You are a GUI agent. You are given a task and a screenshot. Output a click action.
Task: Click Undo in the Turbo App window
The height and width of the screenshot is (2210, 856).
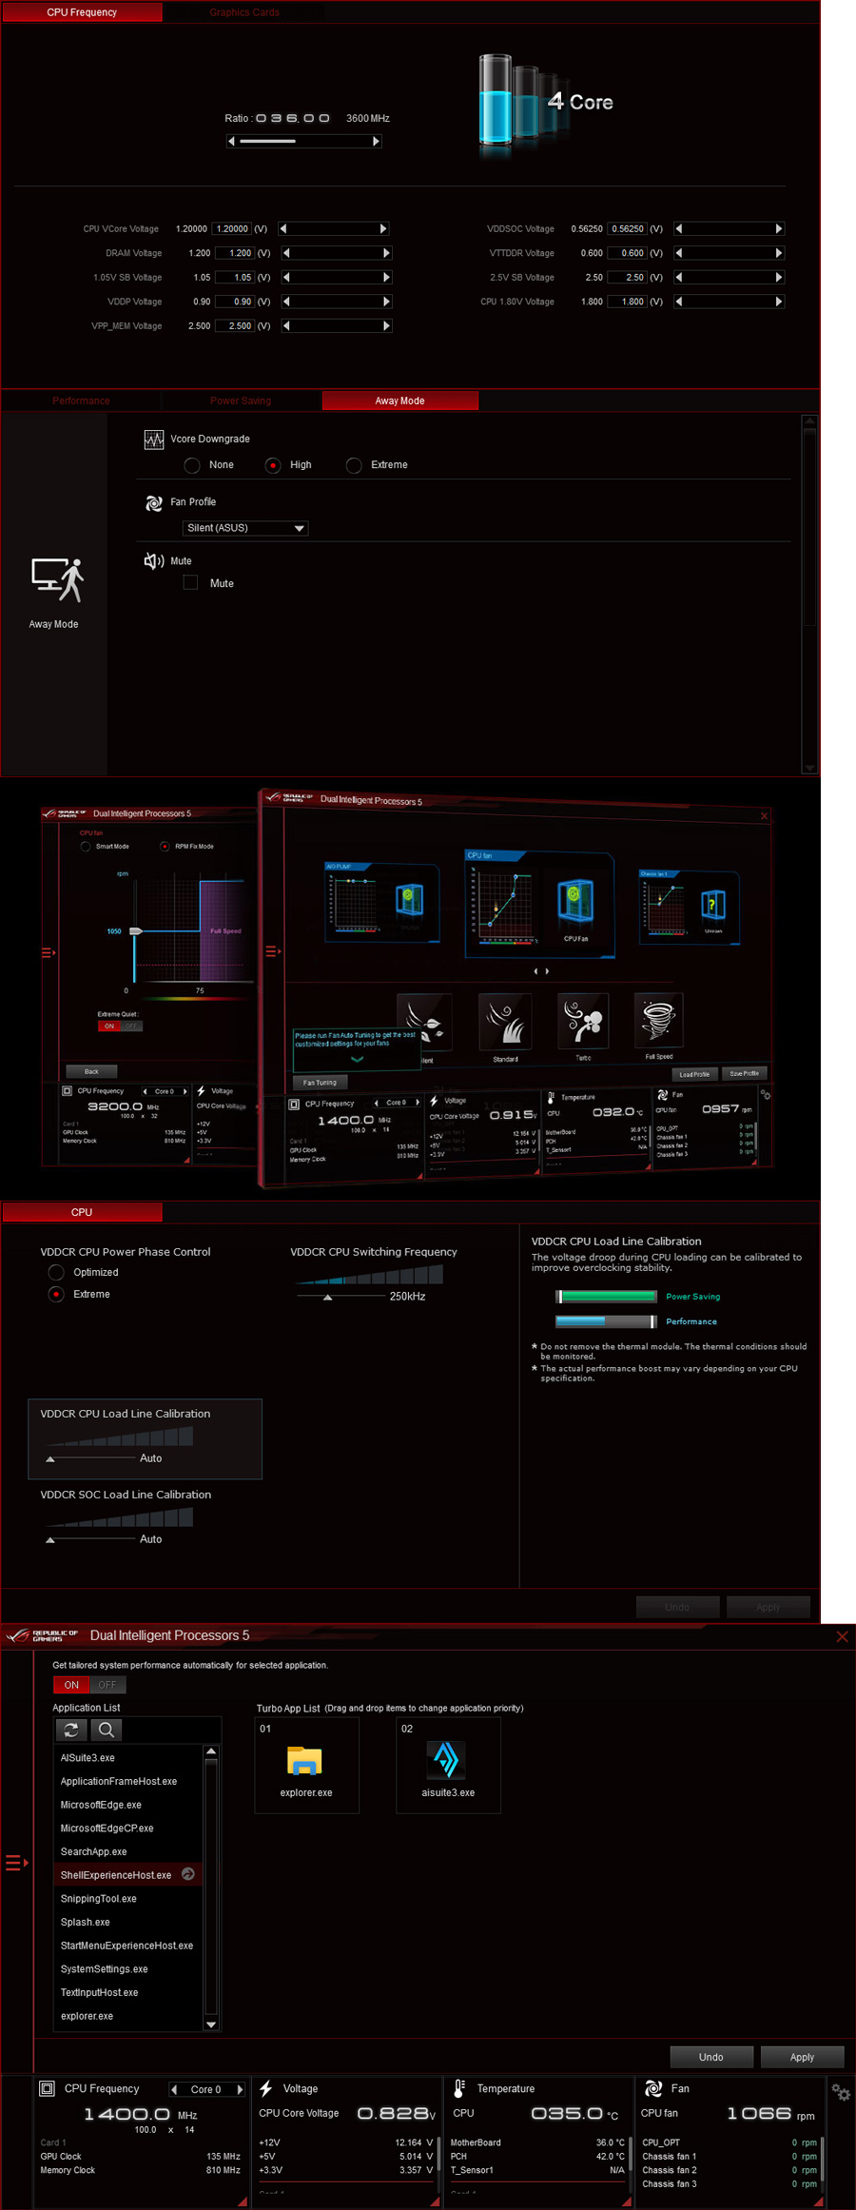711,2057
